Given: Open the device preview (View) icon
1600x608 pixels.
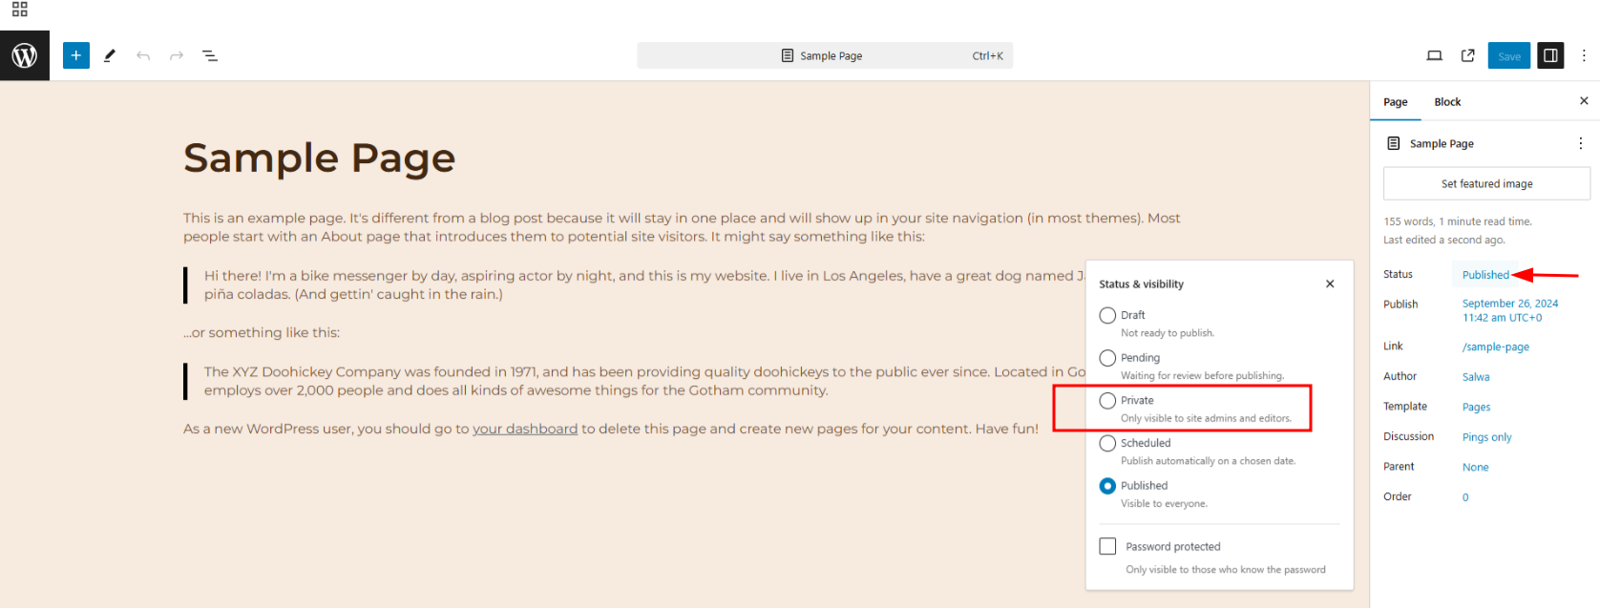Looking at the screenshot, I should pos(1434,55).
